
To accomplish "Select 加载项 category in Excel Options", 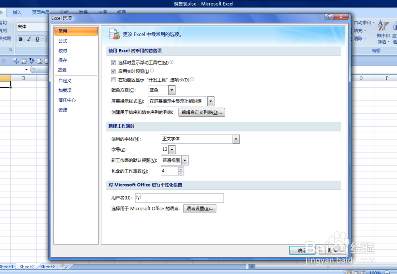I will point(76,90).
